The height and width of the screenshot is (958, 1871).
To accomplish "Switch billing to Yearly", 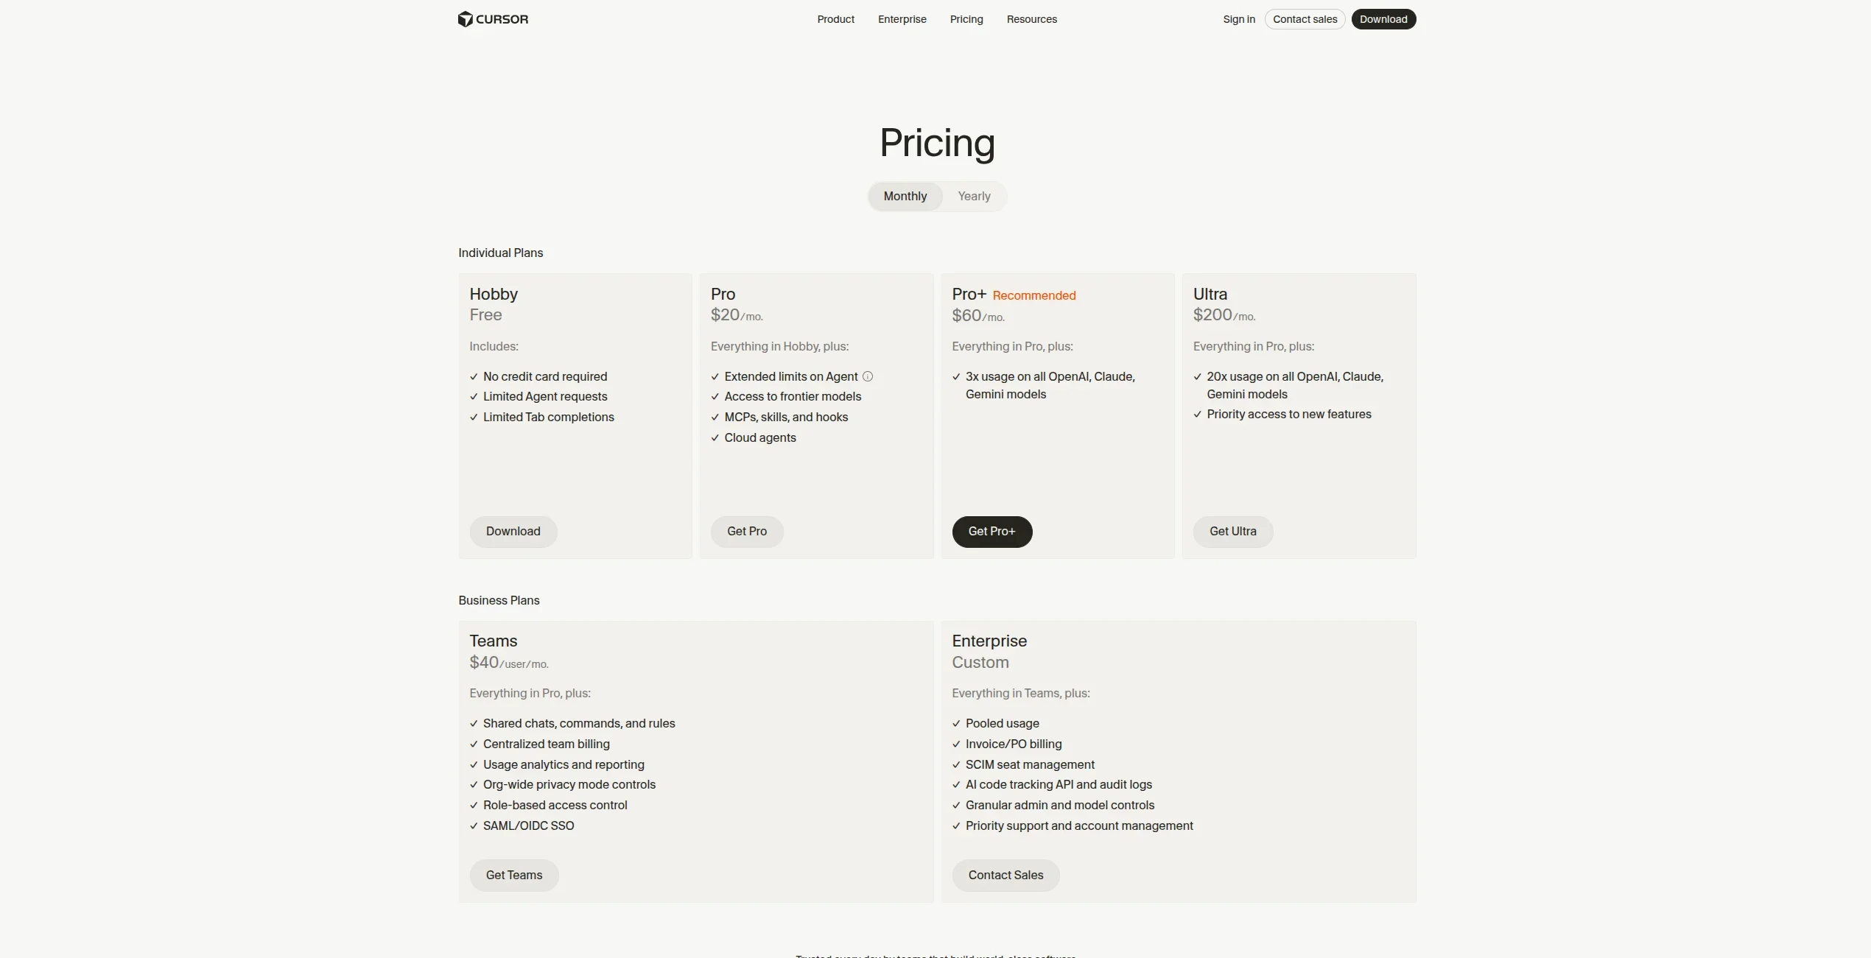I will [973, 196].
